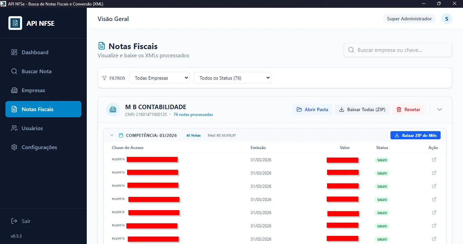The height and width of the screenshot is (244, 463).
Task: Open the second nota's external link icon
Action: click(x=434, y=173)
